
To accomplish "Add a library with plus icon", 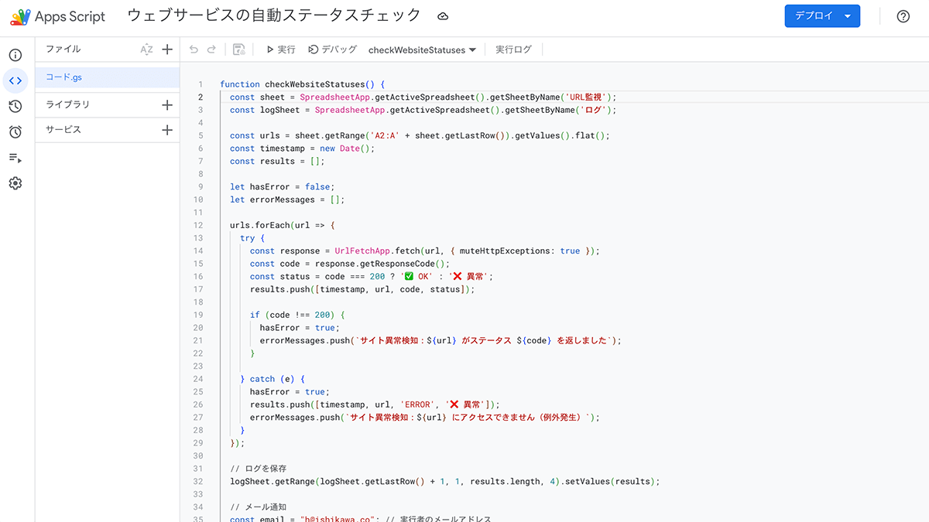I will pyautogui.click(x=167, y=105).
